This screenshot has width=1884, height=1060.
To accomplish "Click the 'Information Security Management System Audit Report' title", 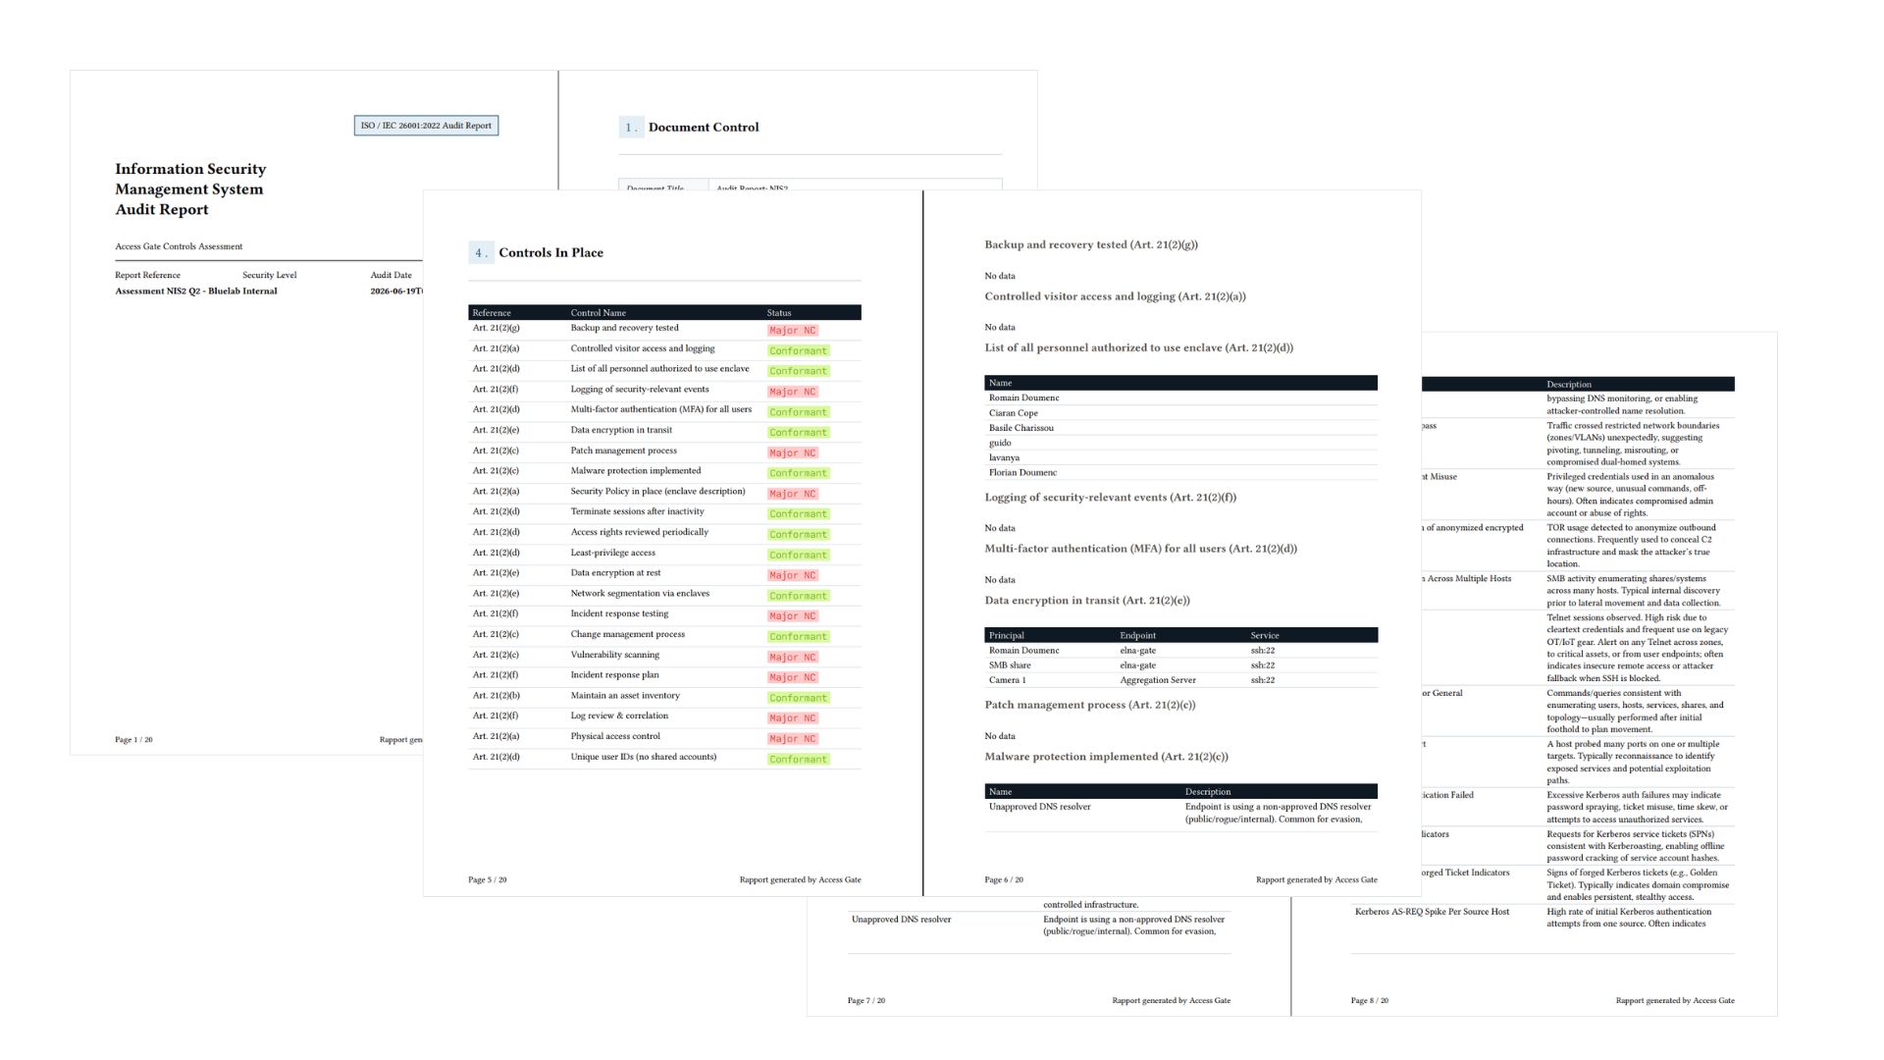I will tap(190, 189).
